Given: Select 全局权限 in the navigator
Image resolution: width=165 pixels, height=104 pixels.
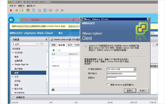Looking at the screenshot, I should (19, 61).
